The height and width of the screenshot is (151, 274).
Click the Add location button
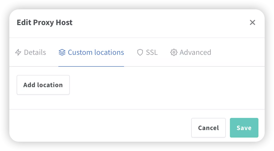pos(43,85)
